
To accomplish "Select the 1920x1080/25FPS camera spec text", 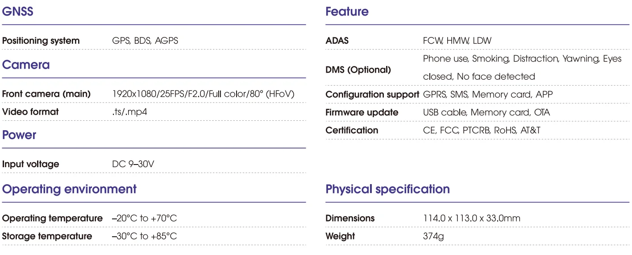I will click(x=203, y=94).
